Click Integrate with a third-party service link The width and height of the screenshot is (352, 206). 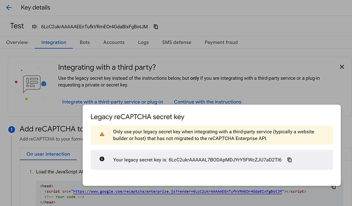(113, 102)
